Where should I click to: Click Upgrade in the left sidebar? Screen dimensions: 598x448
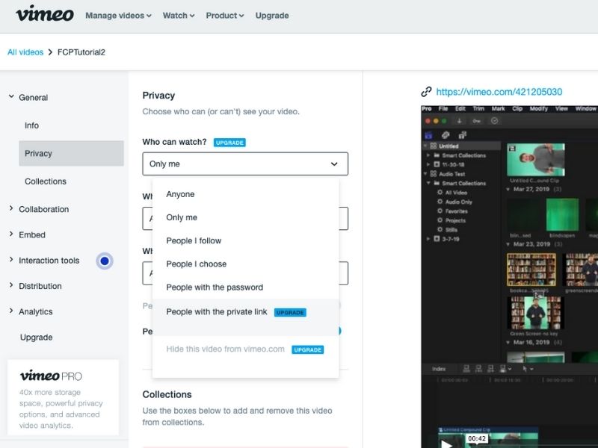pyautogui.click(x=36, y=337)
